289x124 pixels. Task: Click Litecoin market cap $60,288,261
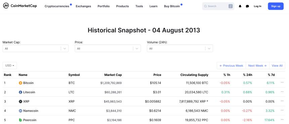pos(113,92)
